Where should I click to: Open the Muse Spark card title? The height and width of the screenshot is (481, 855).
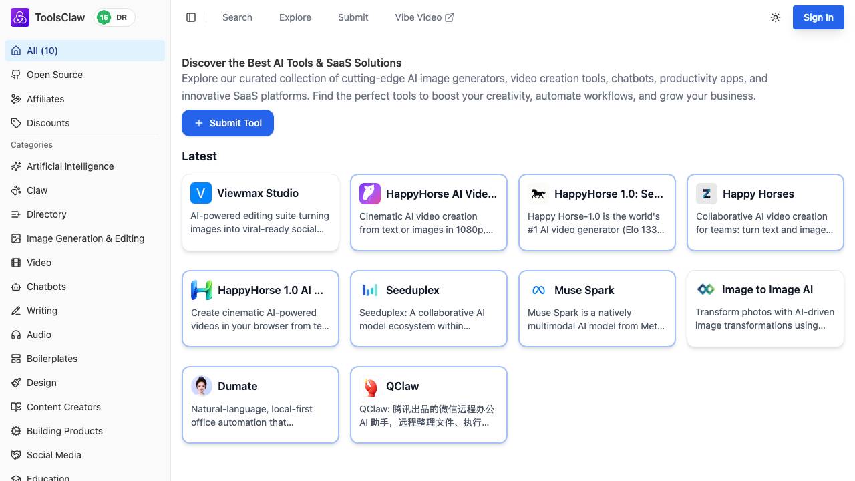(x=584, y=290)
